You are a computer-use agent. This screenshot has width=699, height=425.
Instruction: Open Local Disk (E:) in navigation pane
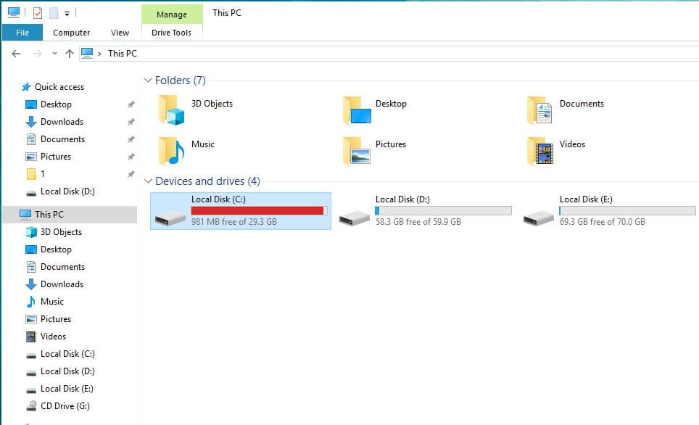pyautogui.click(x=67, y=389)
